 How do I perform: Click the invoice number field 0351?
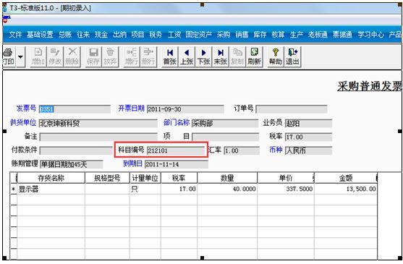point(75,109)
